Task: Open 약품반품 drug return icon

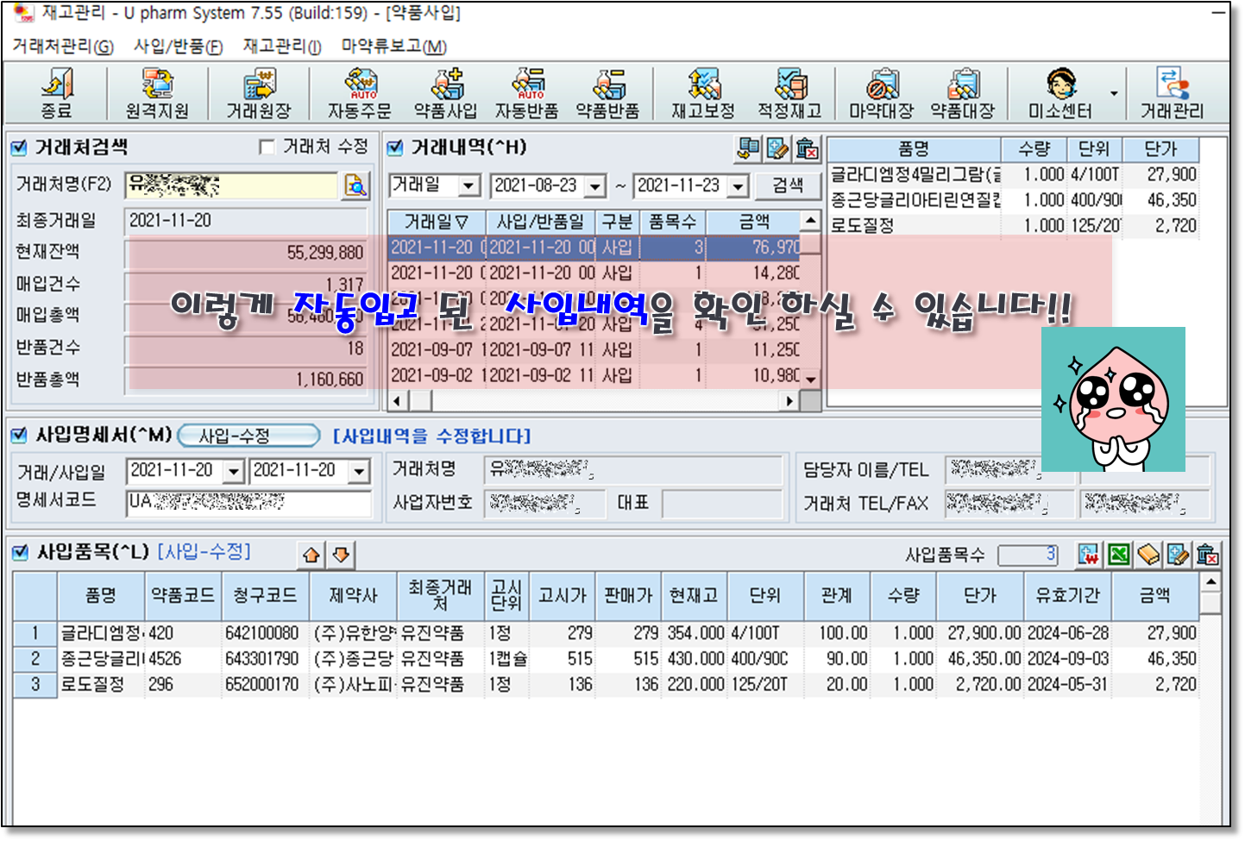Action: coord(608,93)
